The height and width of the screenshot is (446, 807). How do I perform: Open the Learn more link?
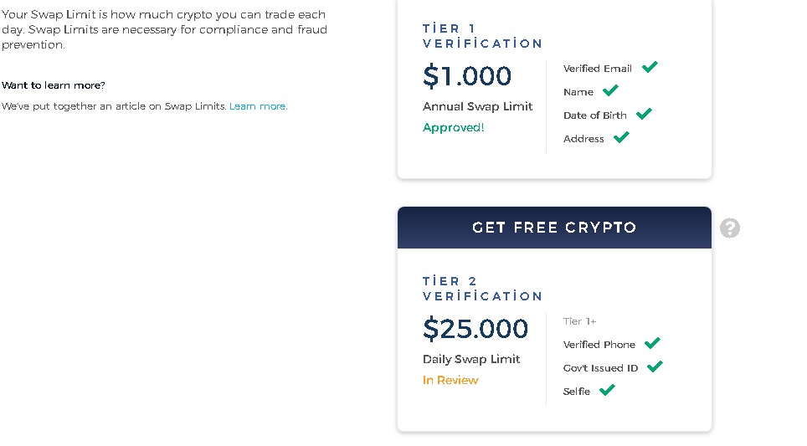pos(258,106)
